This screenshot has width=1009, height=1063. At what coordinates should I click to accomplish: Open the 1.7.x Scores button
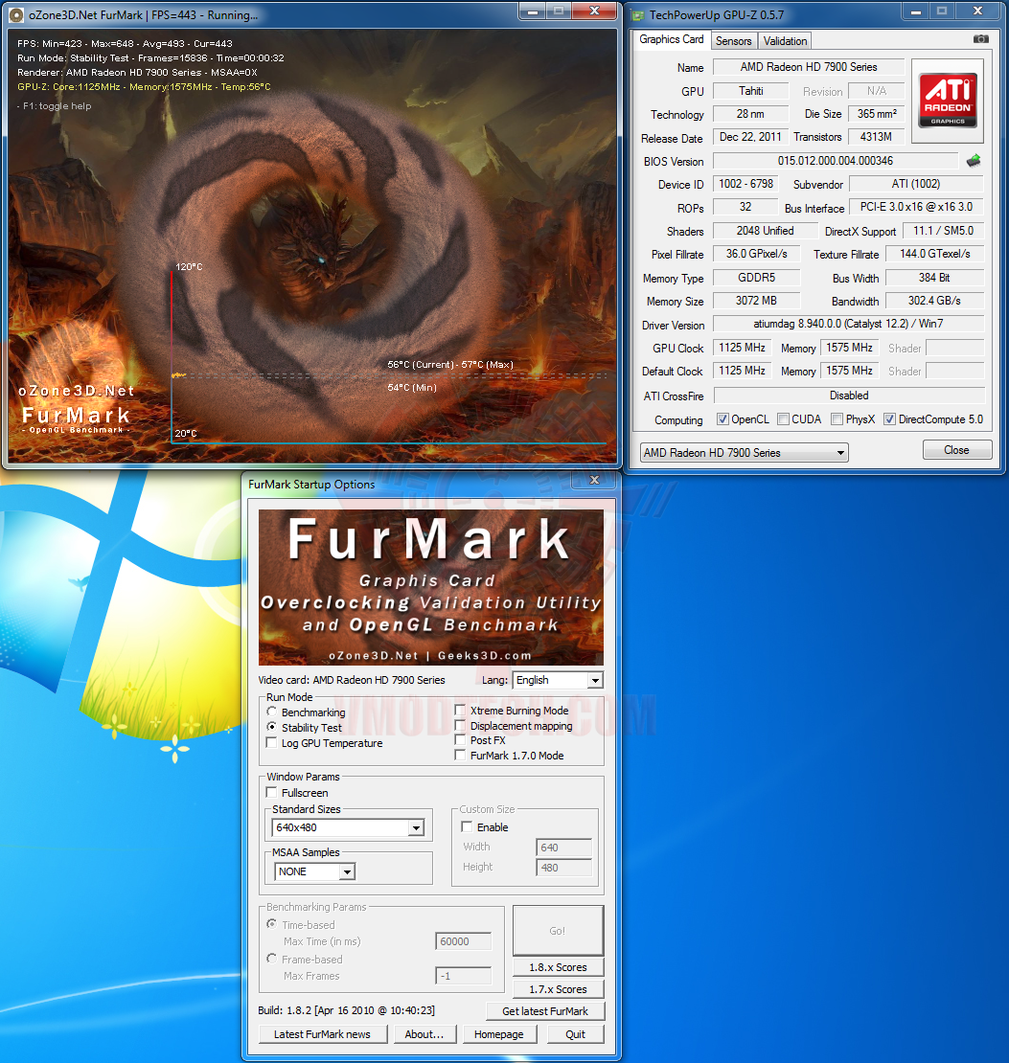pos(558,989)
